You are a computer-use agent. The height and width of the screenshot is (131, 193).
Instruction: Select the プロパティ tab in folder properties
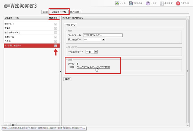[70, 25]
